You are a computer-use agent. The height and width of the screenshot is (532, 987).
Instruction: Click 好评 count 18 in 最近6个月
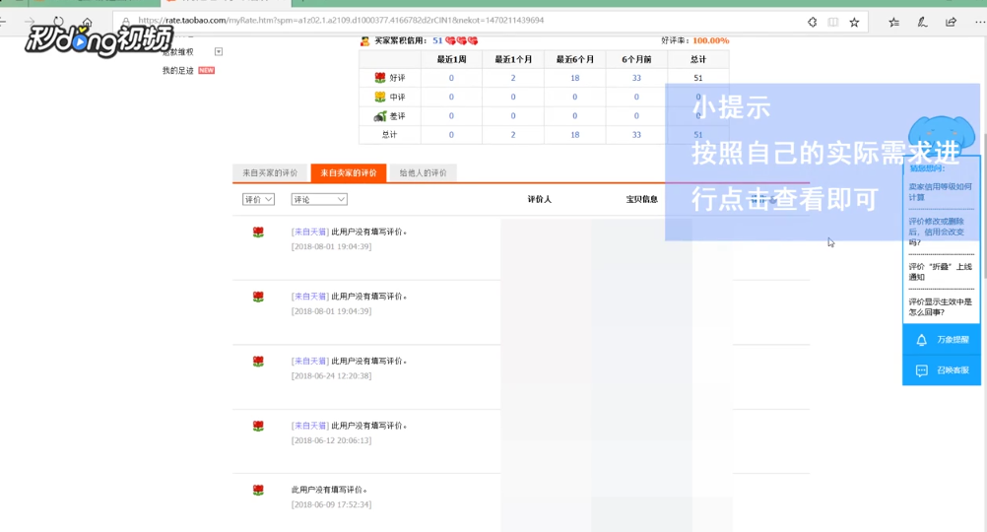pyautogui.click(x=574, y=78)
